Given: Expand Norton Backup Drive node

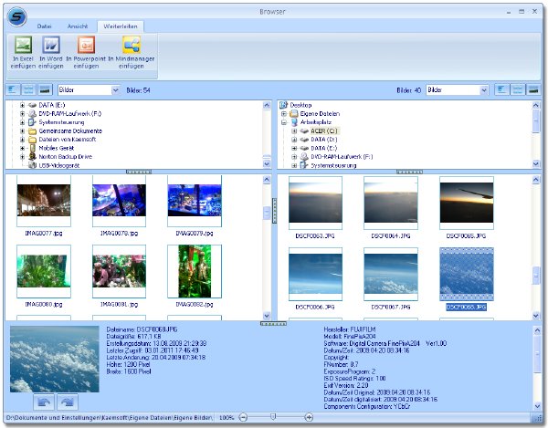Looking at the screenshot, I should (x=22, y=157).
